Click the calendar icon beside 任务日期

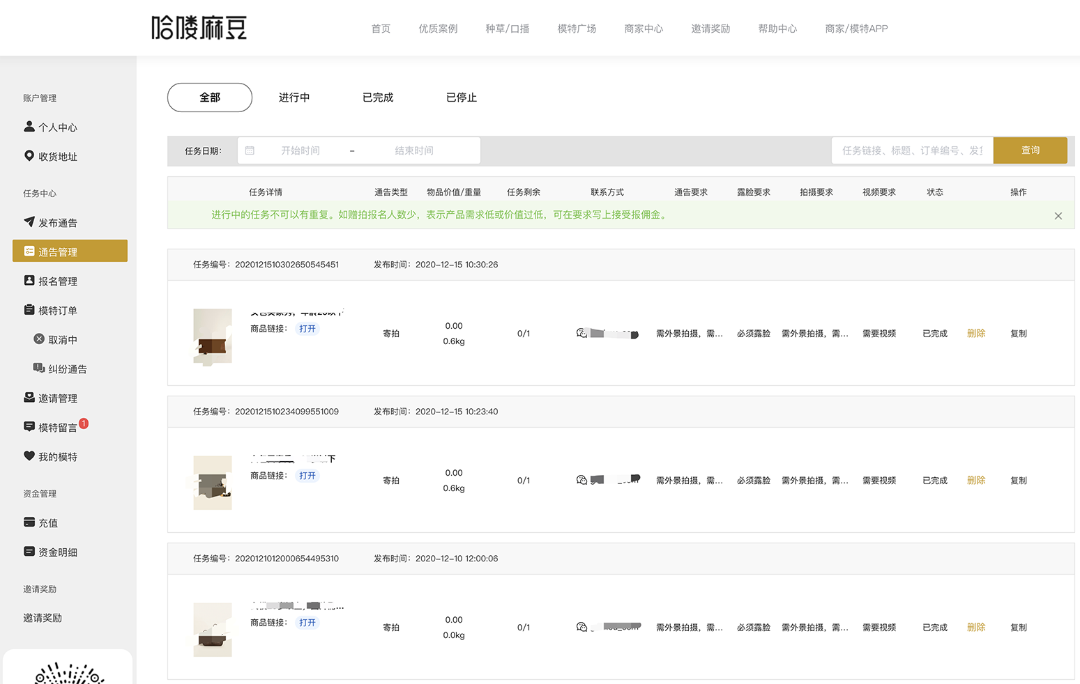251,150
